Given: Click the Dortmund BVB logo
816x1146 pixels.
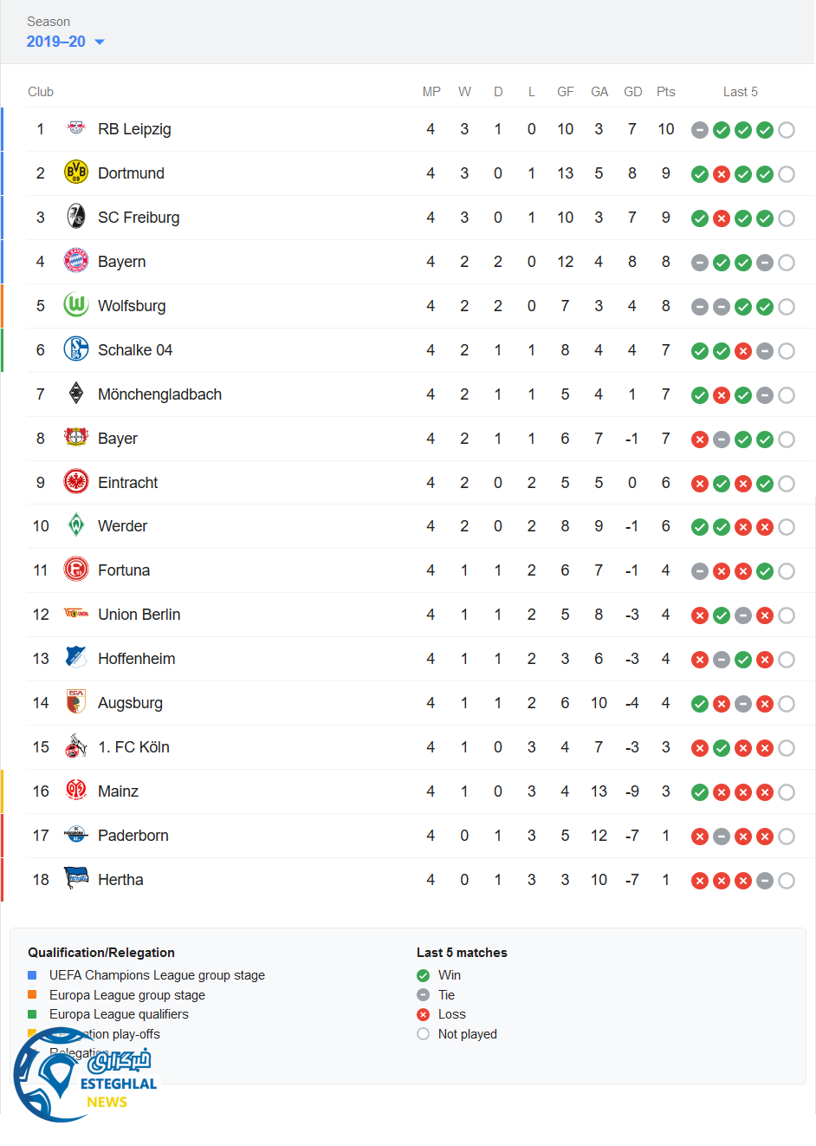Looking at the screenshot, I should click(x=76, y=173).
